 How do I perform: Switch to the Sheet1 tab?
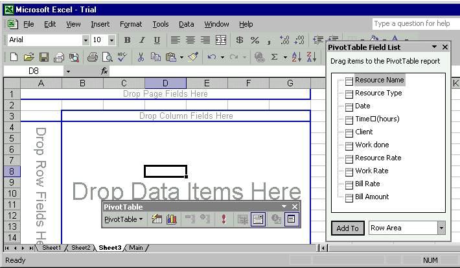(x=51, y=248)
